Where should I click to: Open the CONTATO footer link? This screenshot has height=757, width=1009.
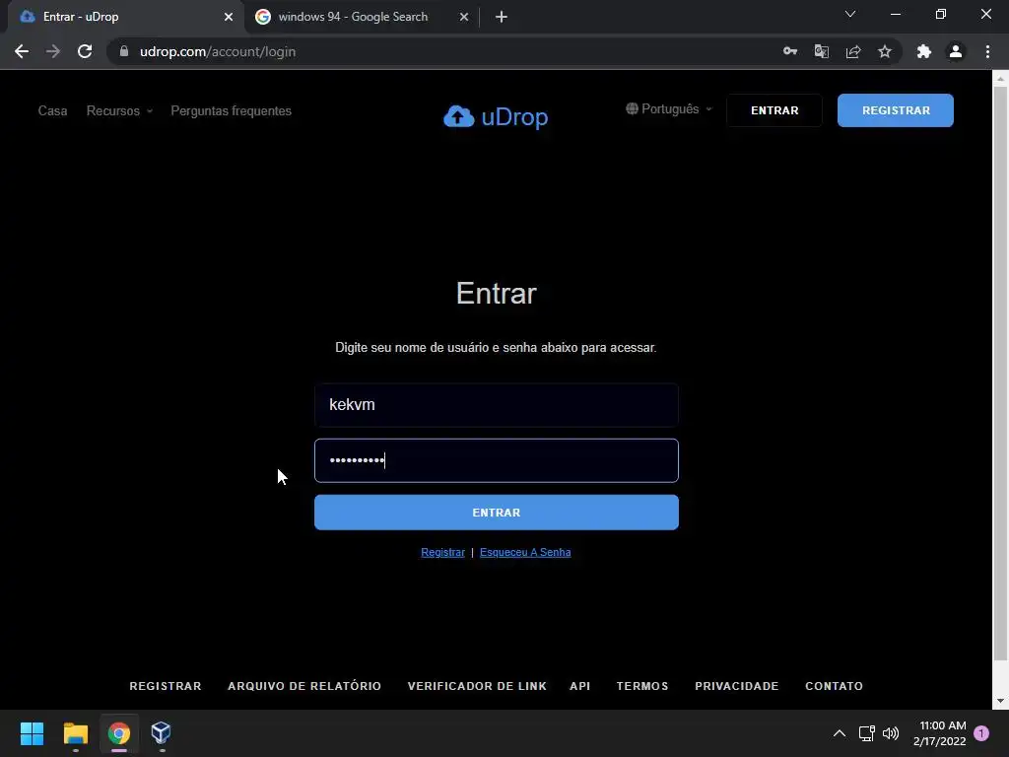(x=834, y=686)
